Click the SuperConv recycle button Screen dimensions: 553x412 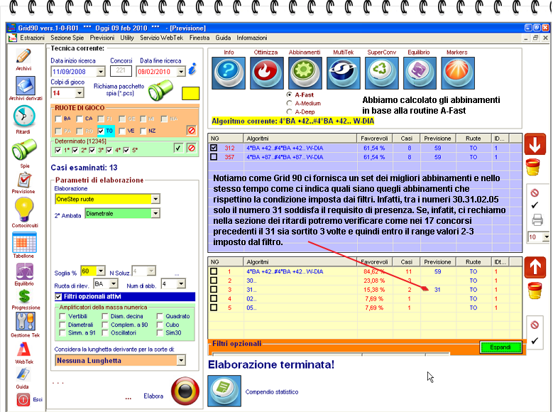coord(382,73)
